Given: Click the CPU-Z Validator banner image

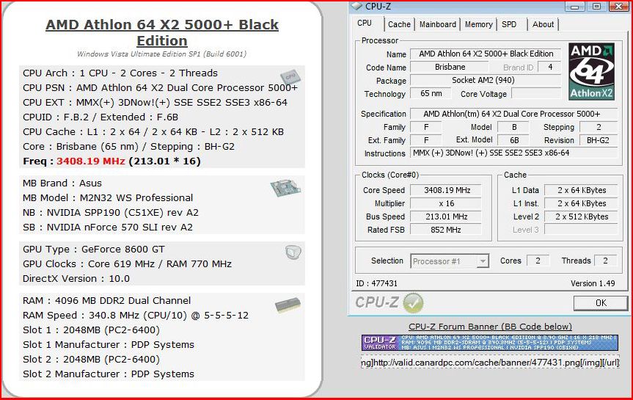Looking at the screenshot, I should coord(490,343).
